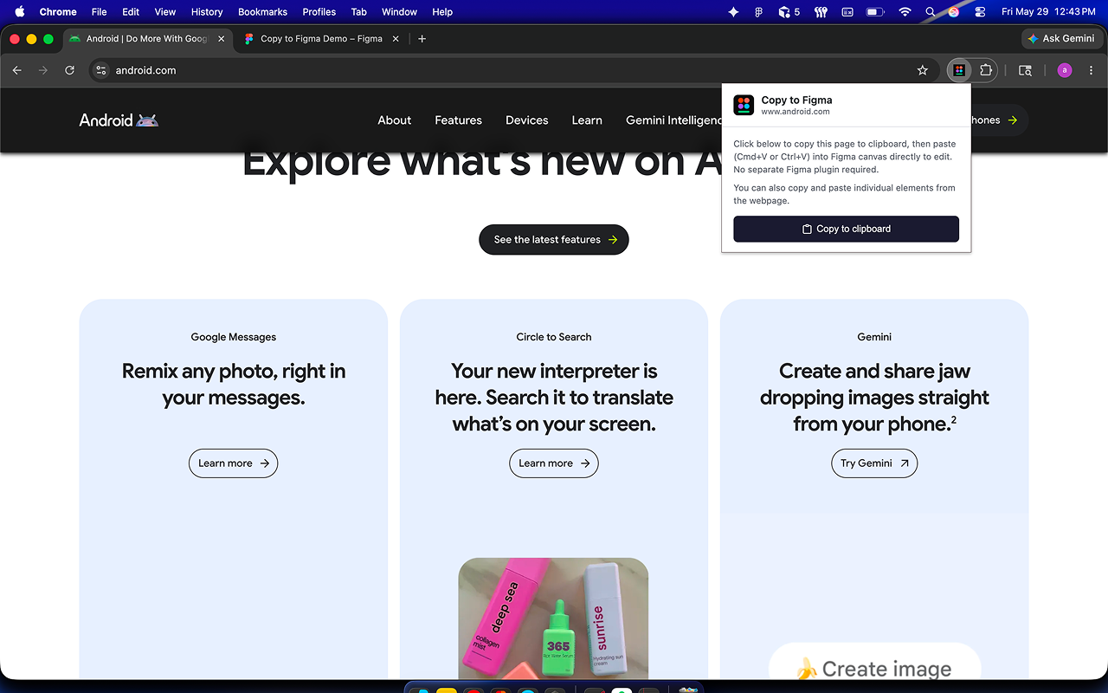Close the Copy to Figma Demo tab
This screenshot has height=693, width=1108.
coord(396,39)
